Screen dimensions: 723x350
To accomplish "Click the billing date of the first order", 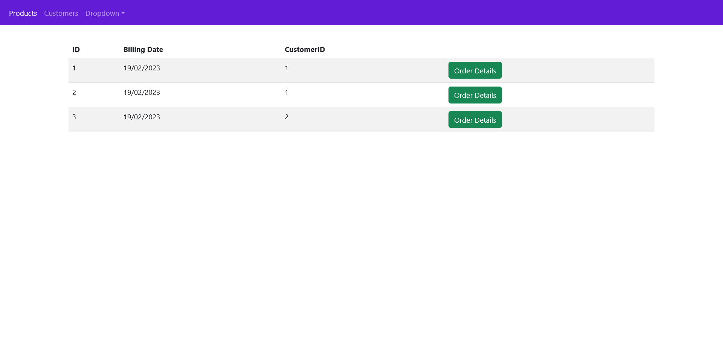I will click(142, 68).
